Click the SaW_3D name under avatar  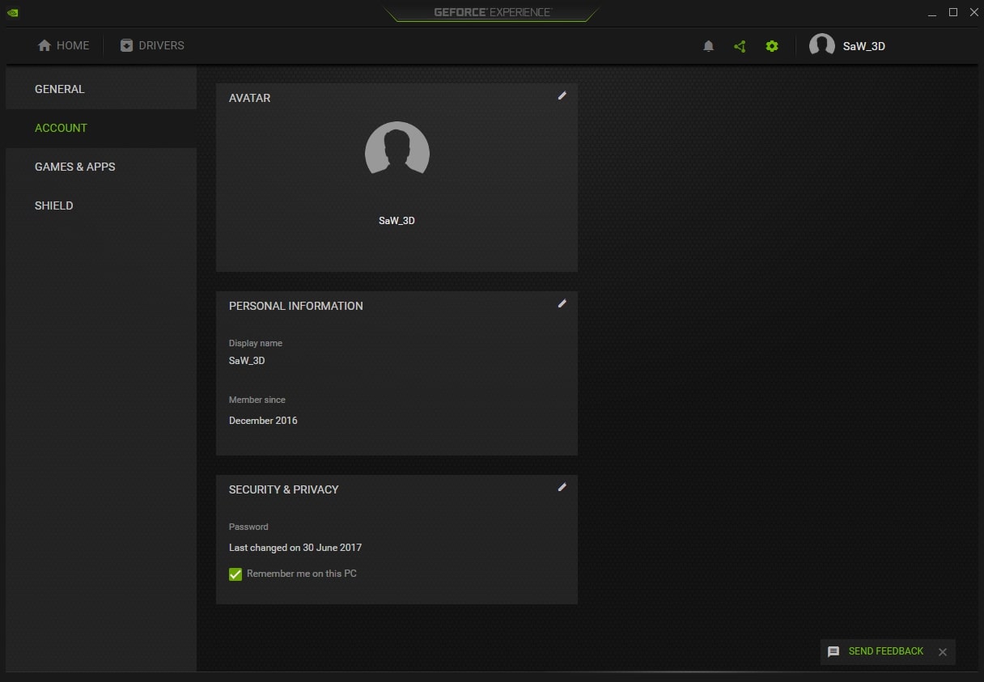(397, 220)
